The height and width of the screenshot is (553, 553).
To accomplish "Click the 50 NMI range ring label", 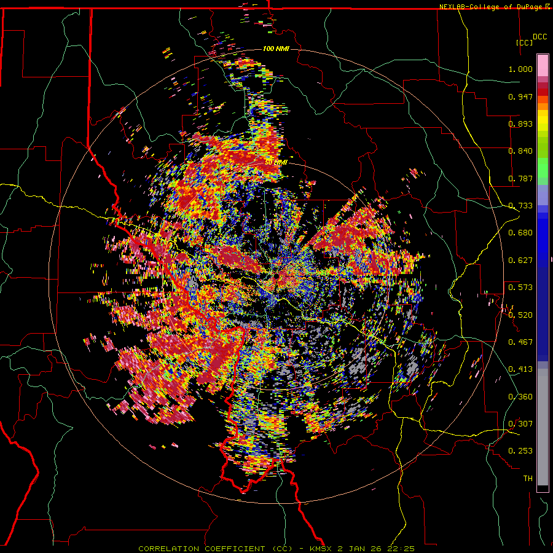I will [x=276, y=162].
